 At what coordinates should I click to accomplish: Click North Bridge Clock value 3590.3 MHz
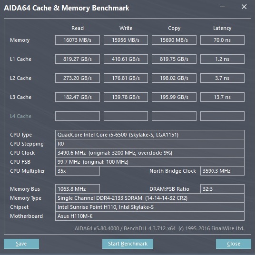[222, 171]
